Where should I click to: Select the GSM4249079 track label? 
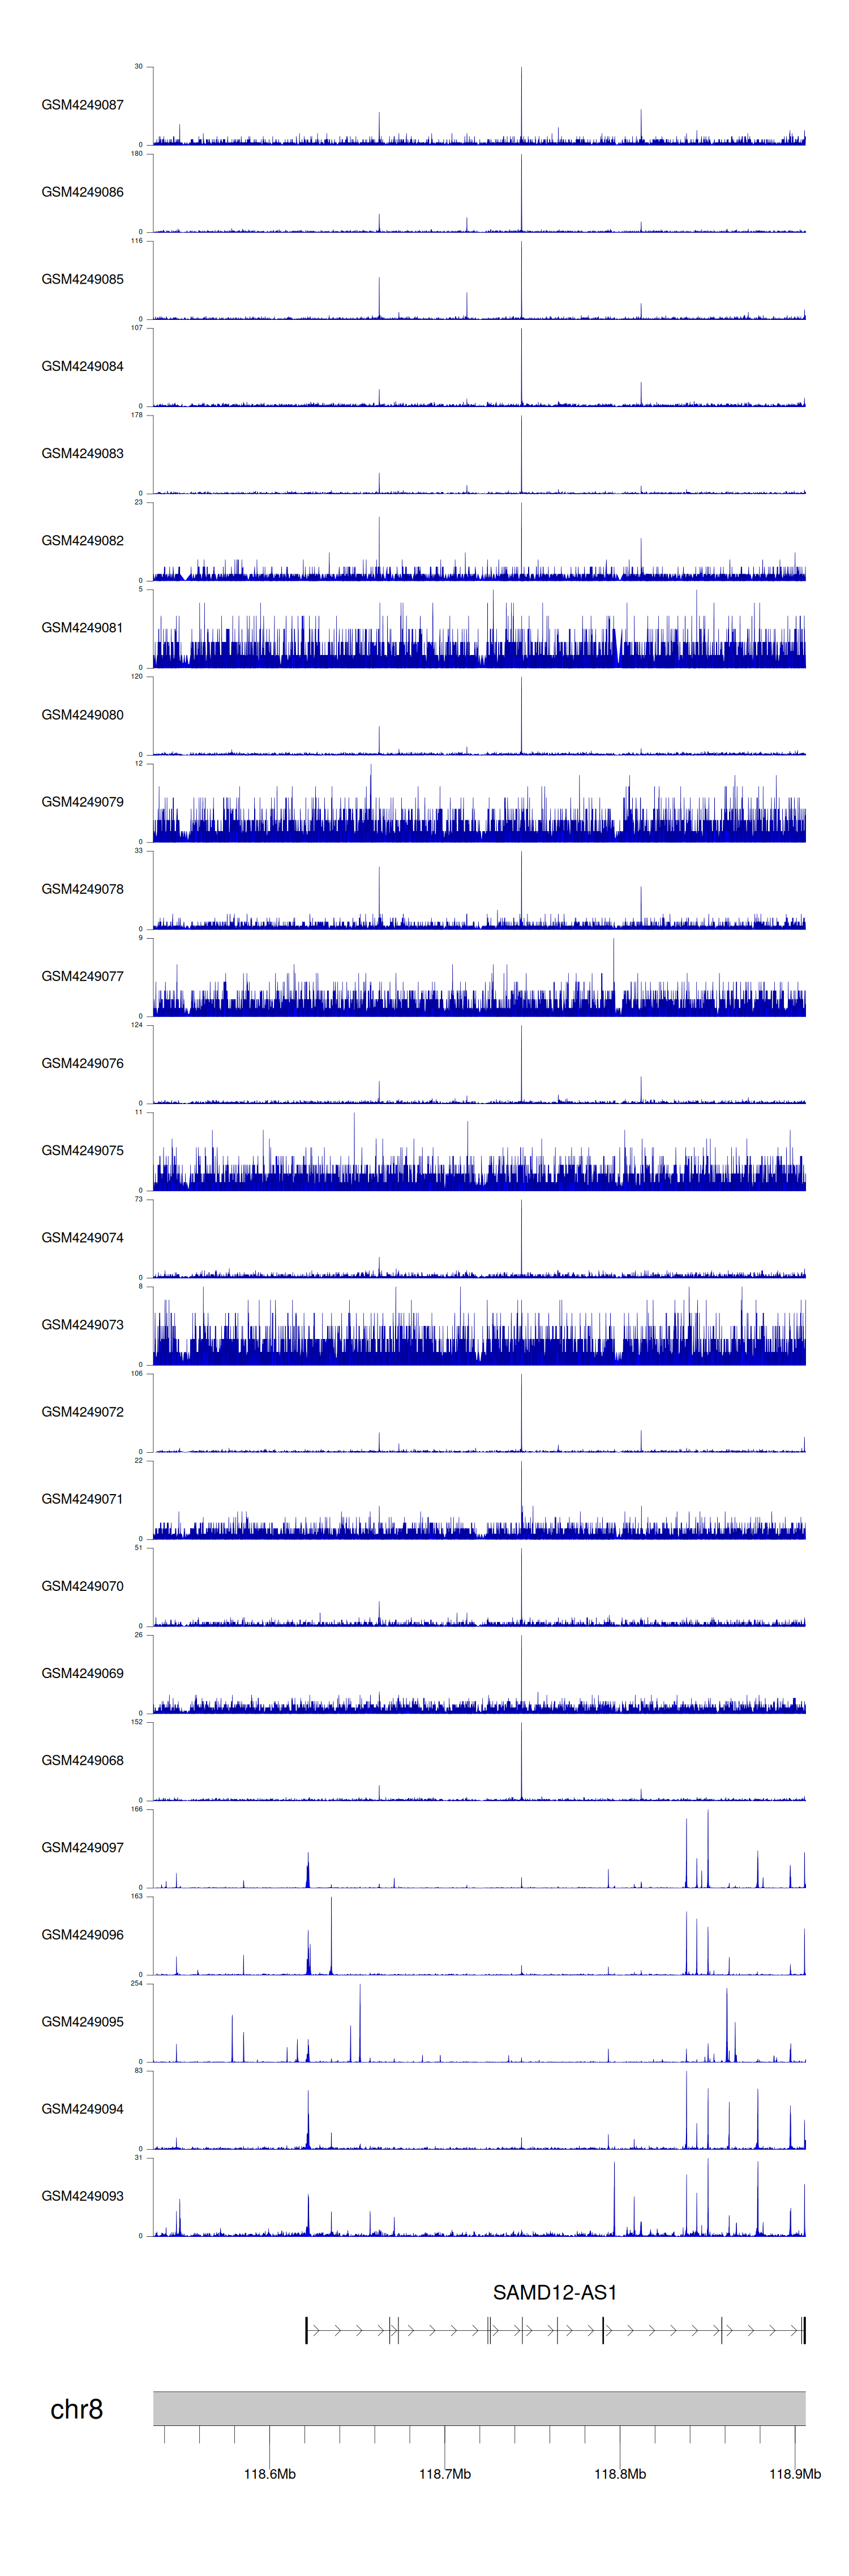[82, 802]
